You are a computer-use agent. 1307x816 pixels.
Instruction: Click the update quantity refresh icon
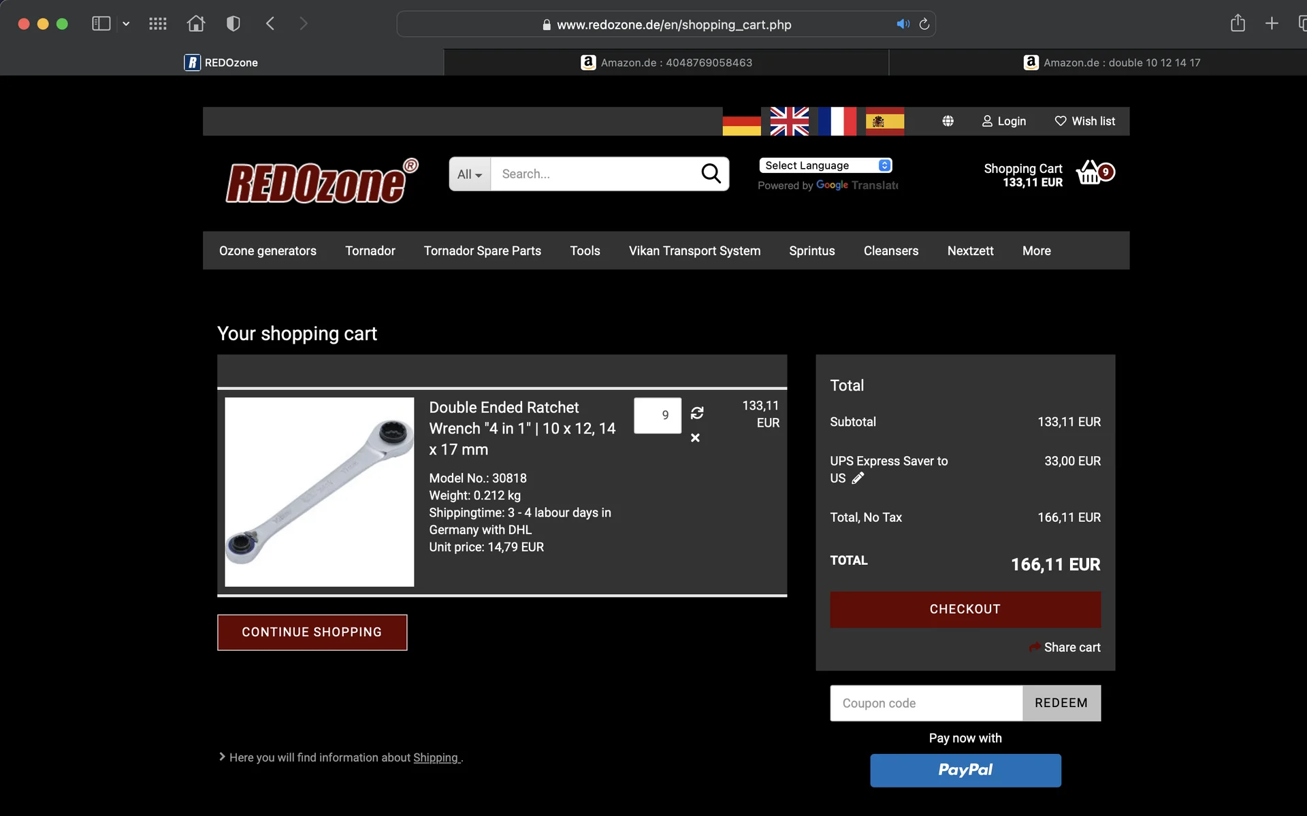(697, 413)
